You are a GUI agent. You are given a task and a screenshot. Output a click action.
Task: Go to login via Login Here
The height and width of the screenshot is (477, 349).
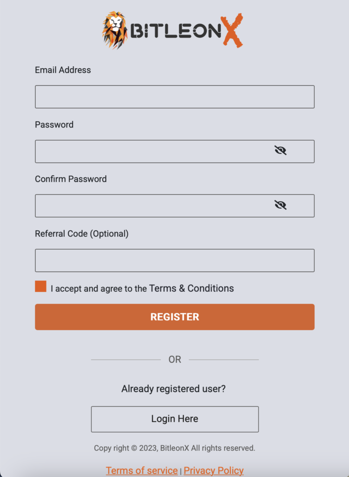[x=175, y=419]
